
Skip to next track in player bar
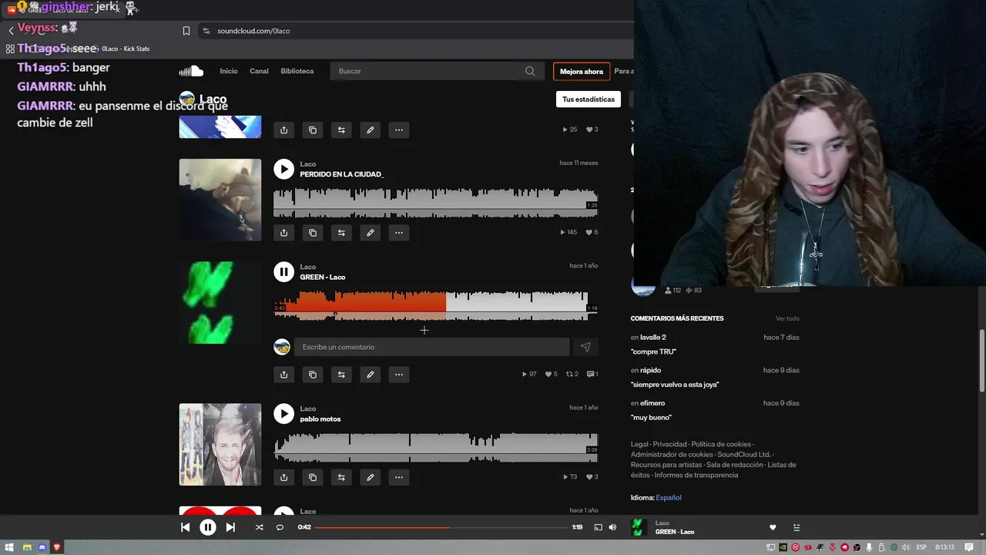(230, 527)
